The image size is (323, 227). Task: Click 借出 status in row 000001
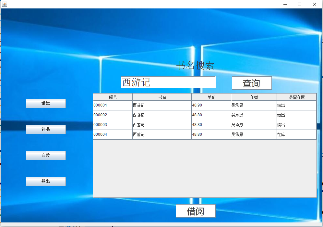[x=297, y=105]
